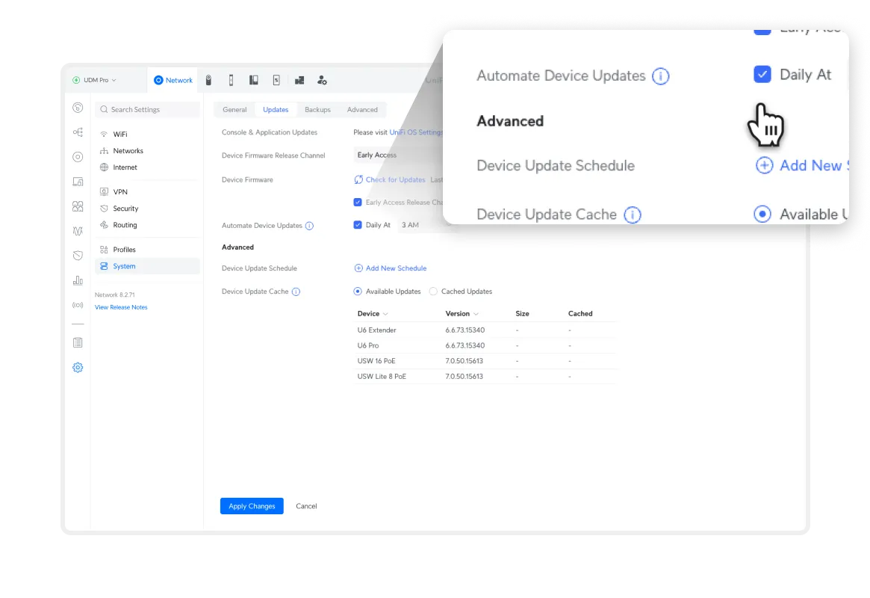Image resolution: width=870 pixels, height=598 pixels.
Task: Open Security settings in the sidebar
Action: [147, 209]
